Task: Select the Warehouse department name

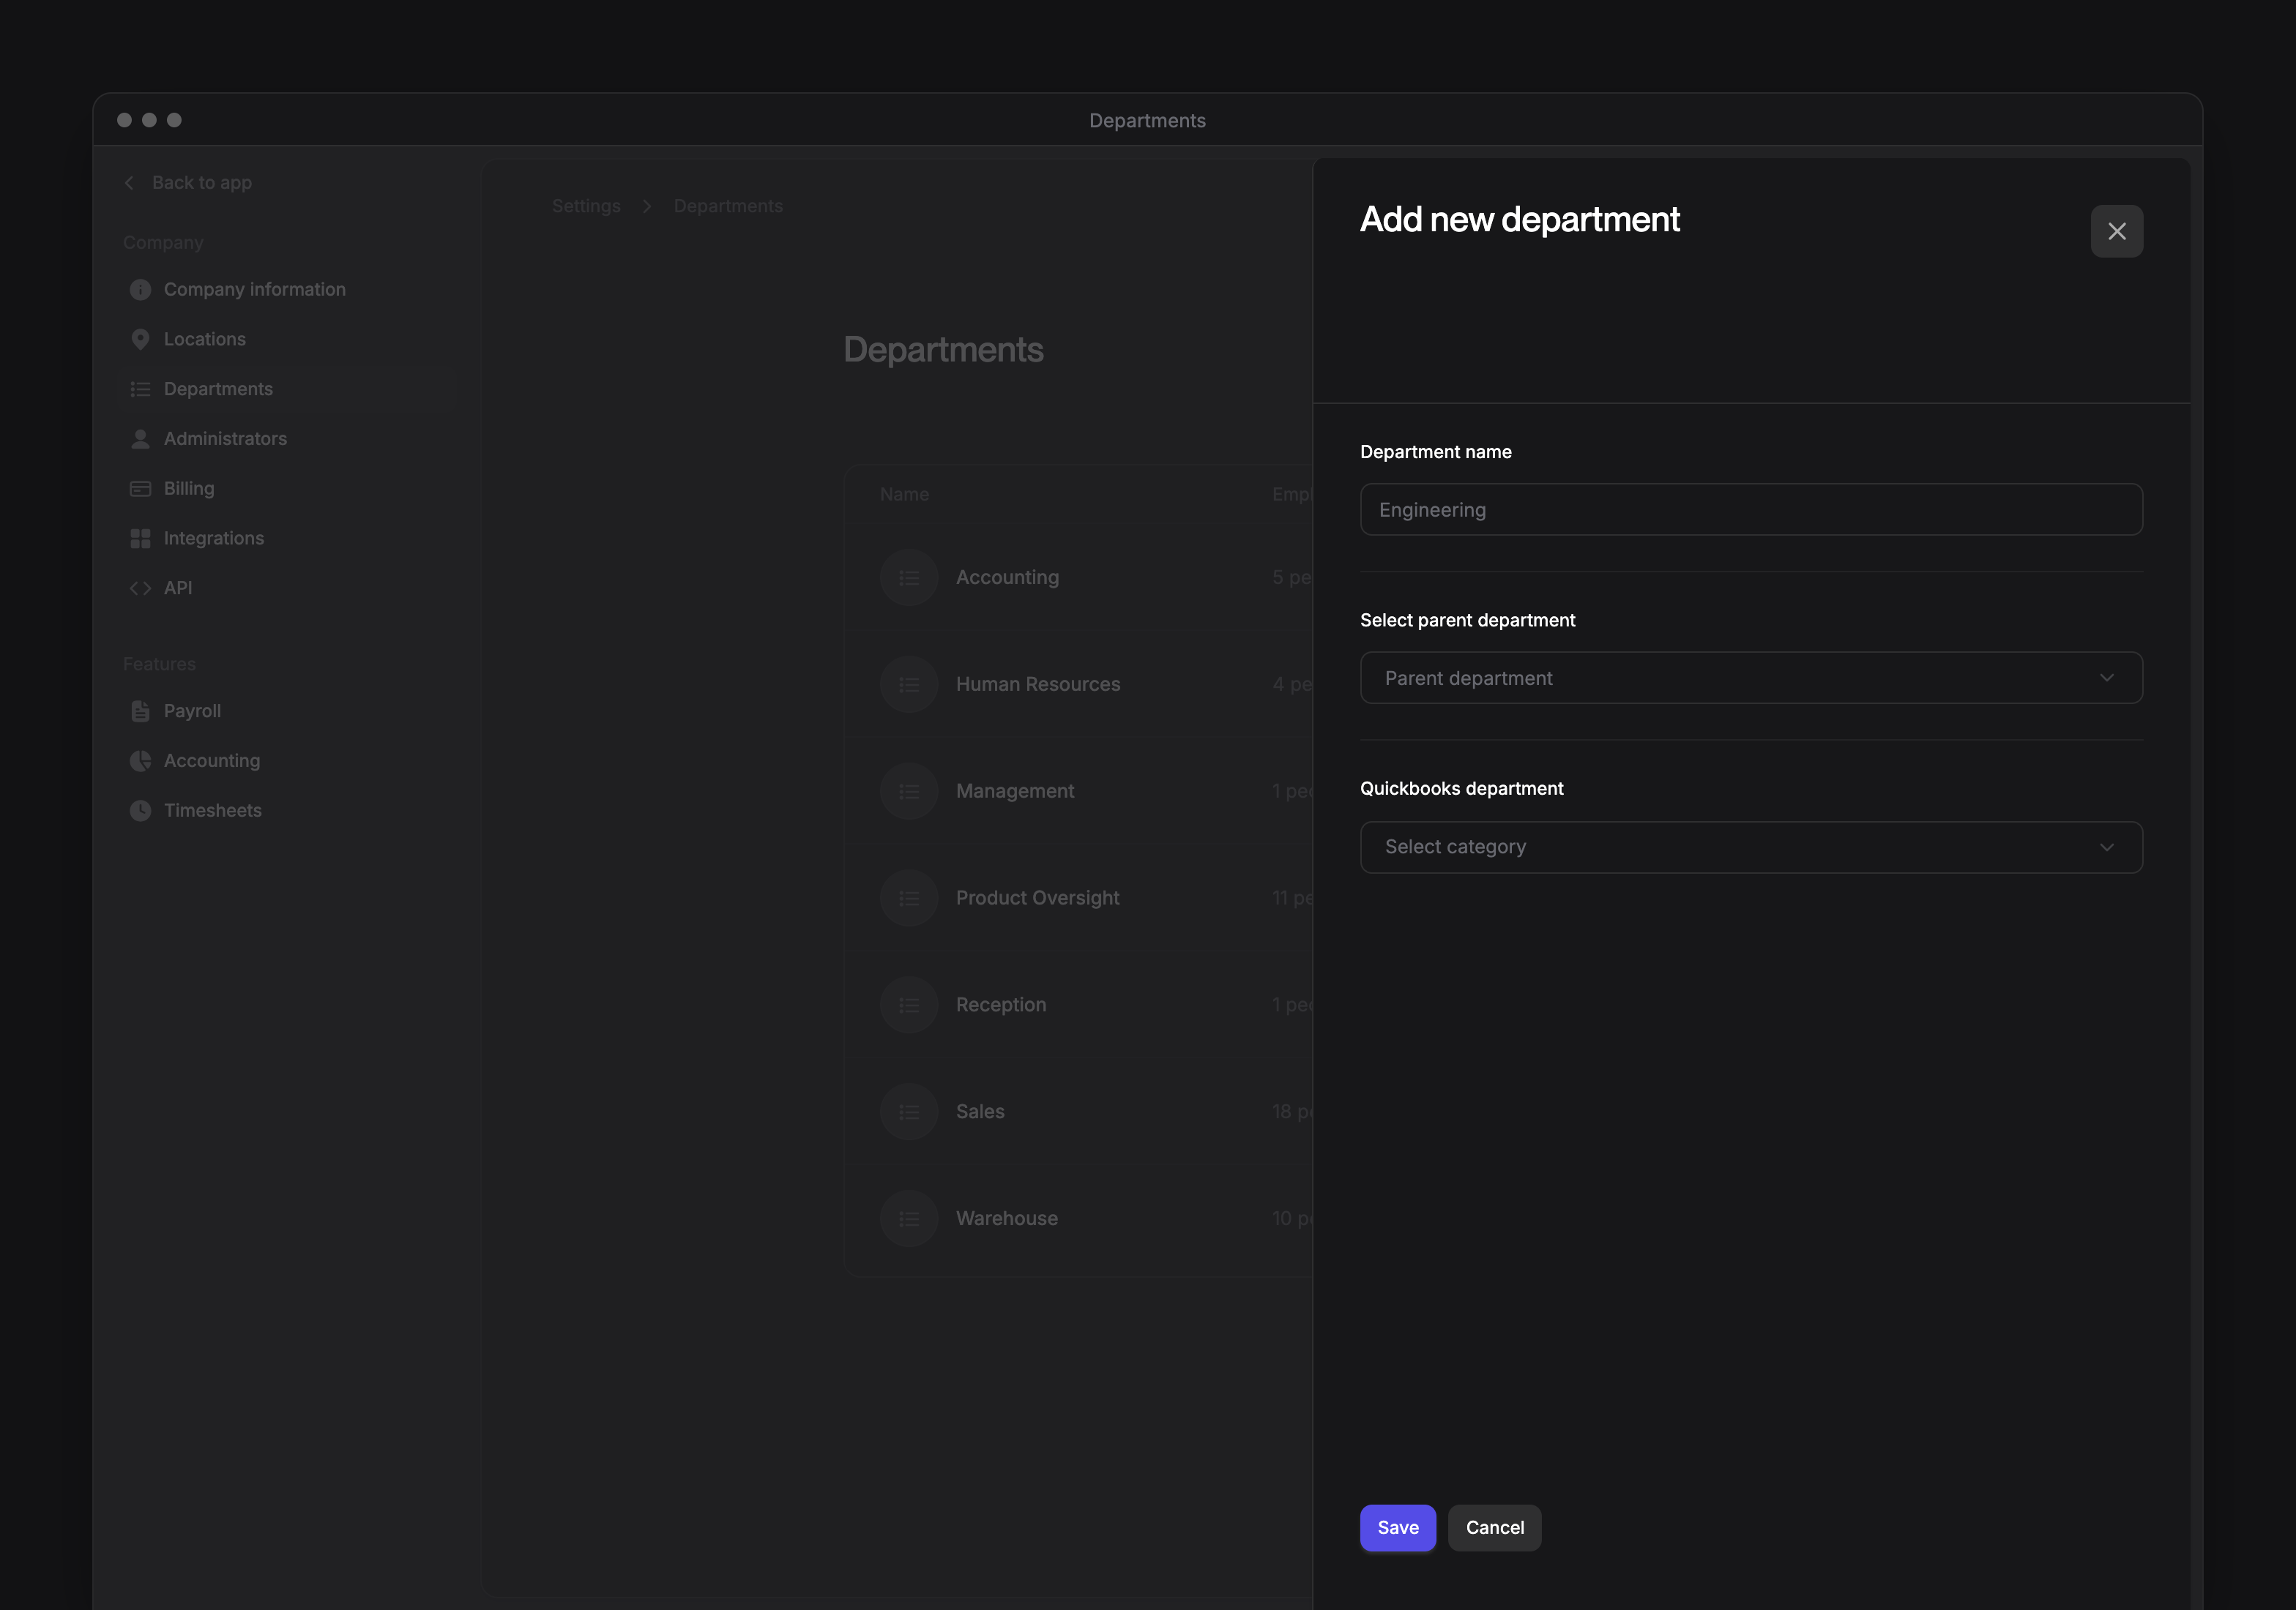Action: (x=1007, y=1219)
